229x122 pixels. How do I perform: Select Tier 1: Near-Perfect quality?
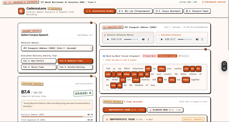[39, 61]
